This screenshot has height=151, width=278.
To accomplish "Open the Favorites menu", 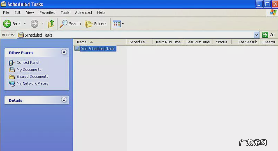I will coord(47,12).
